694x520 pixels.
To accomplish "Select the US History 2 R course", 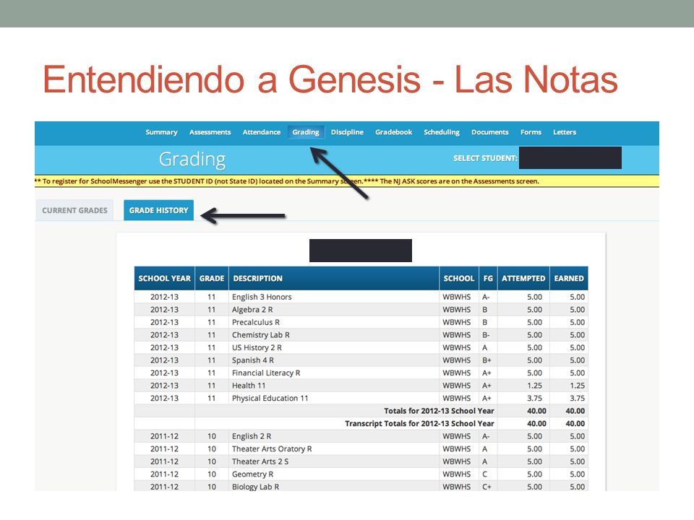I will [x=361, y=347].
